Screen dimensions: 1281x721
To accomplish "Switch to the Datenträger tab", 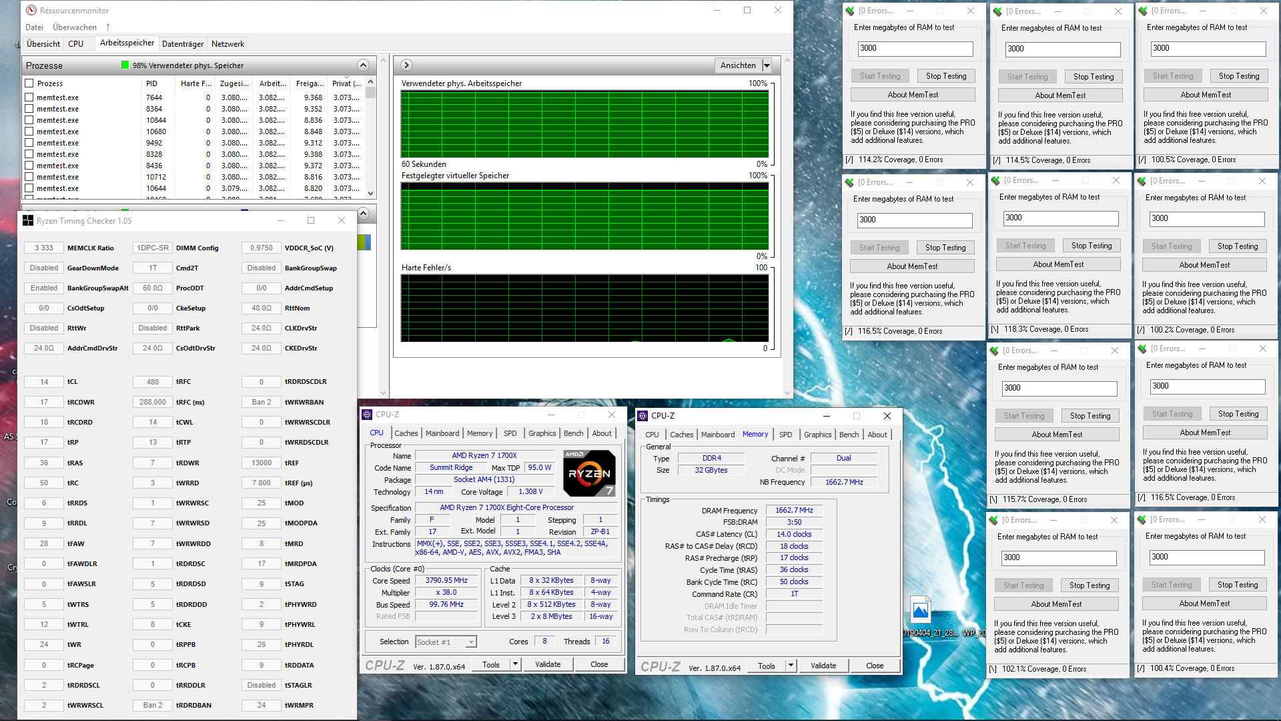I will [x=183, y=44].
